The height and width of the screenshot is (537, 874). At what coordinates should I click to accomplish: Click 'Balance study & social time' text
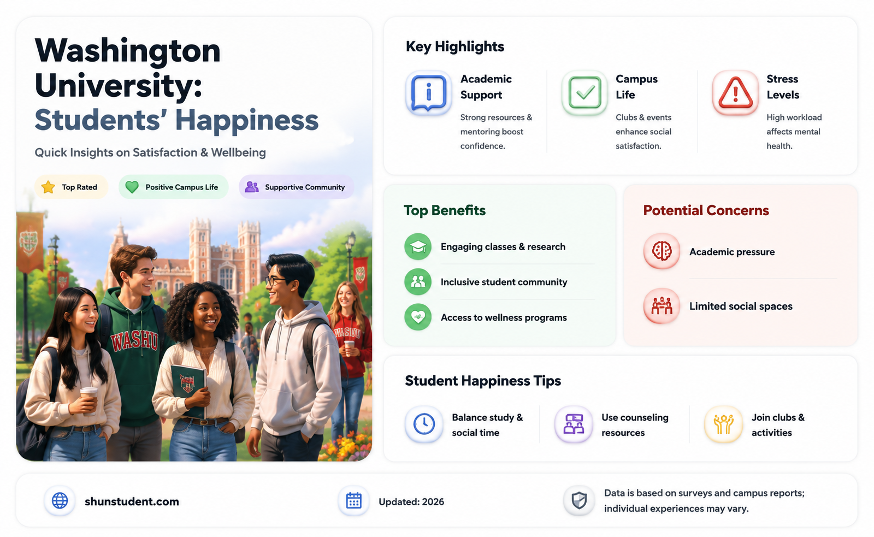point(487,425)
